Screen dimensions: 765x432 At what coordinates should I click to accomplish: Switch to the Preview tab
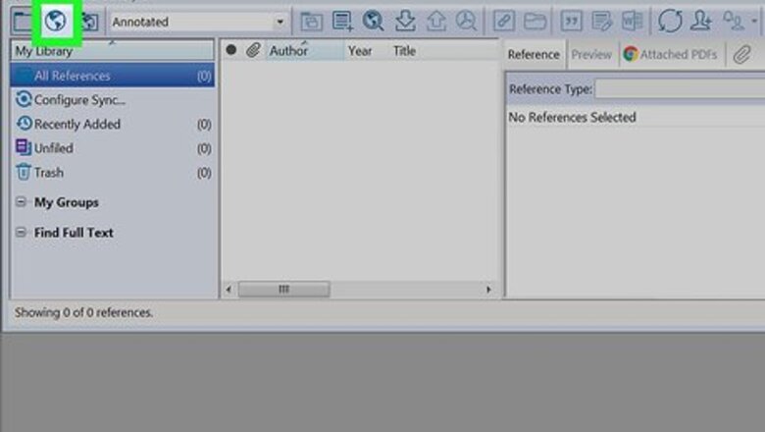pos(591,54)
